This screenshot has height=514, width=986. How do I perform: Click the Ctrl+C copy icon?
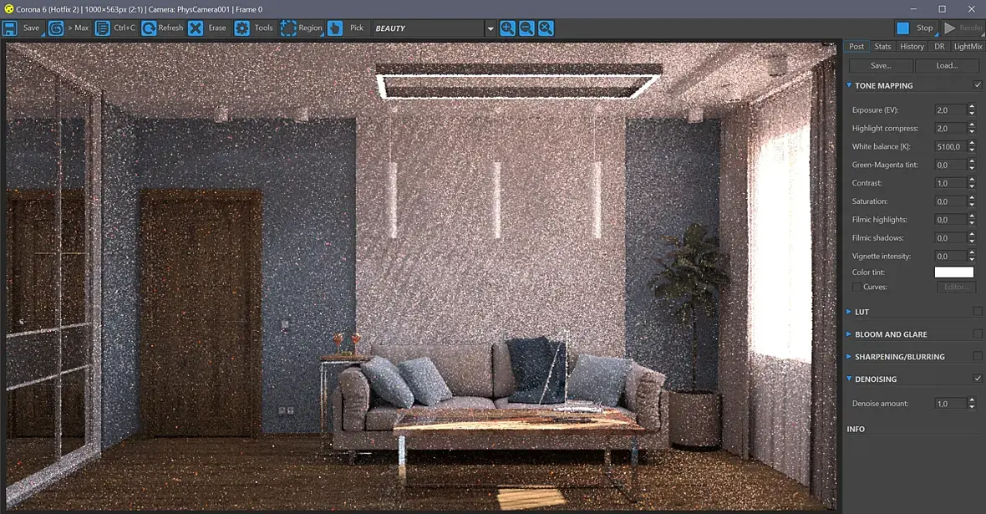[x=103, y=28]
